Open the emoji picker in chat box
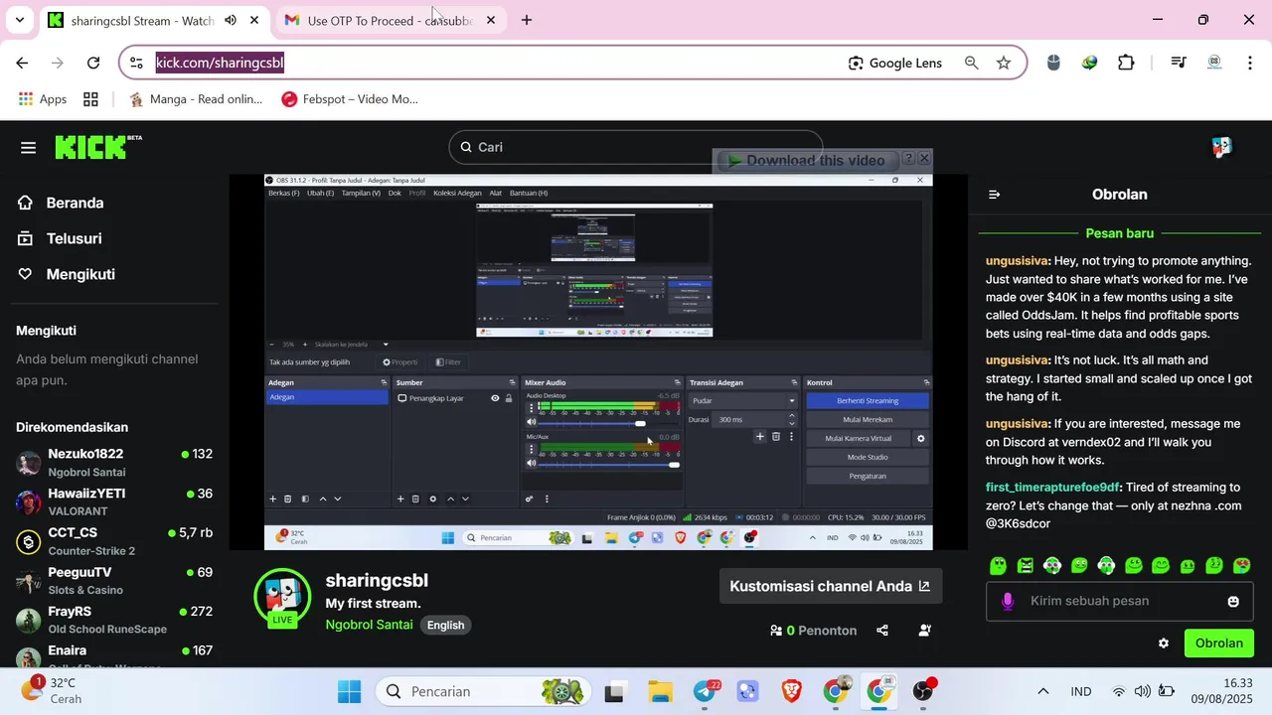 coord(1233,602)
